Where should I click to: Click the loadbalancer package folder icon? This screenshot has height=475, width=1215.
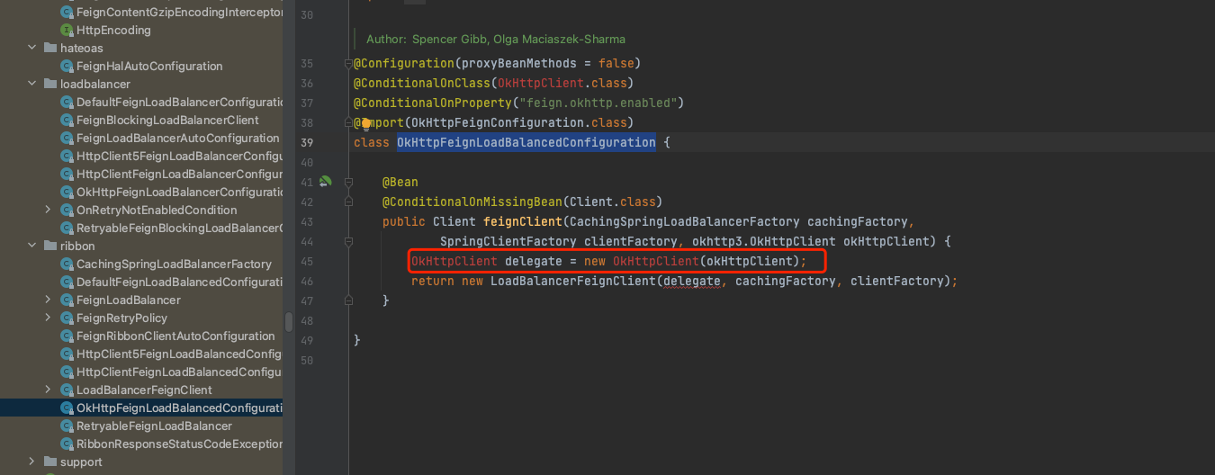pos(49,85)
